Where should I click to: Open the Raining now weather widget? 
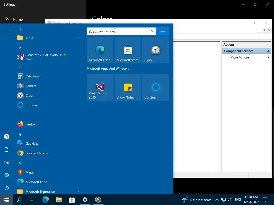[x=196, y=200]
